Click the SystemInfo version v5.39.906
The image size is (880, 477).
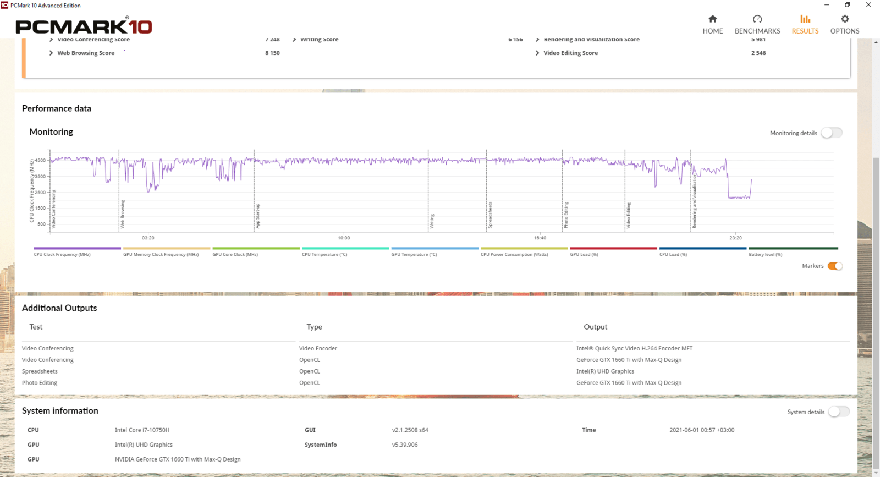point(405,445)
